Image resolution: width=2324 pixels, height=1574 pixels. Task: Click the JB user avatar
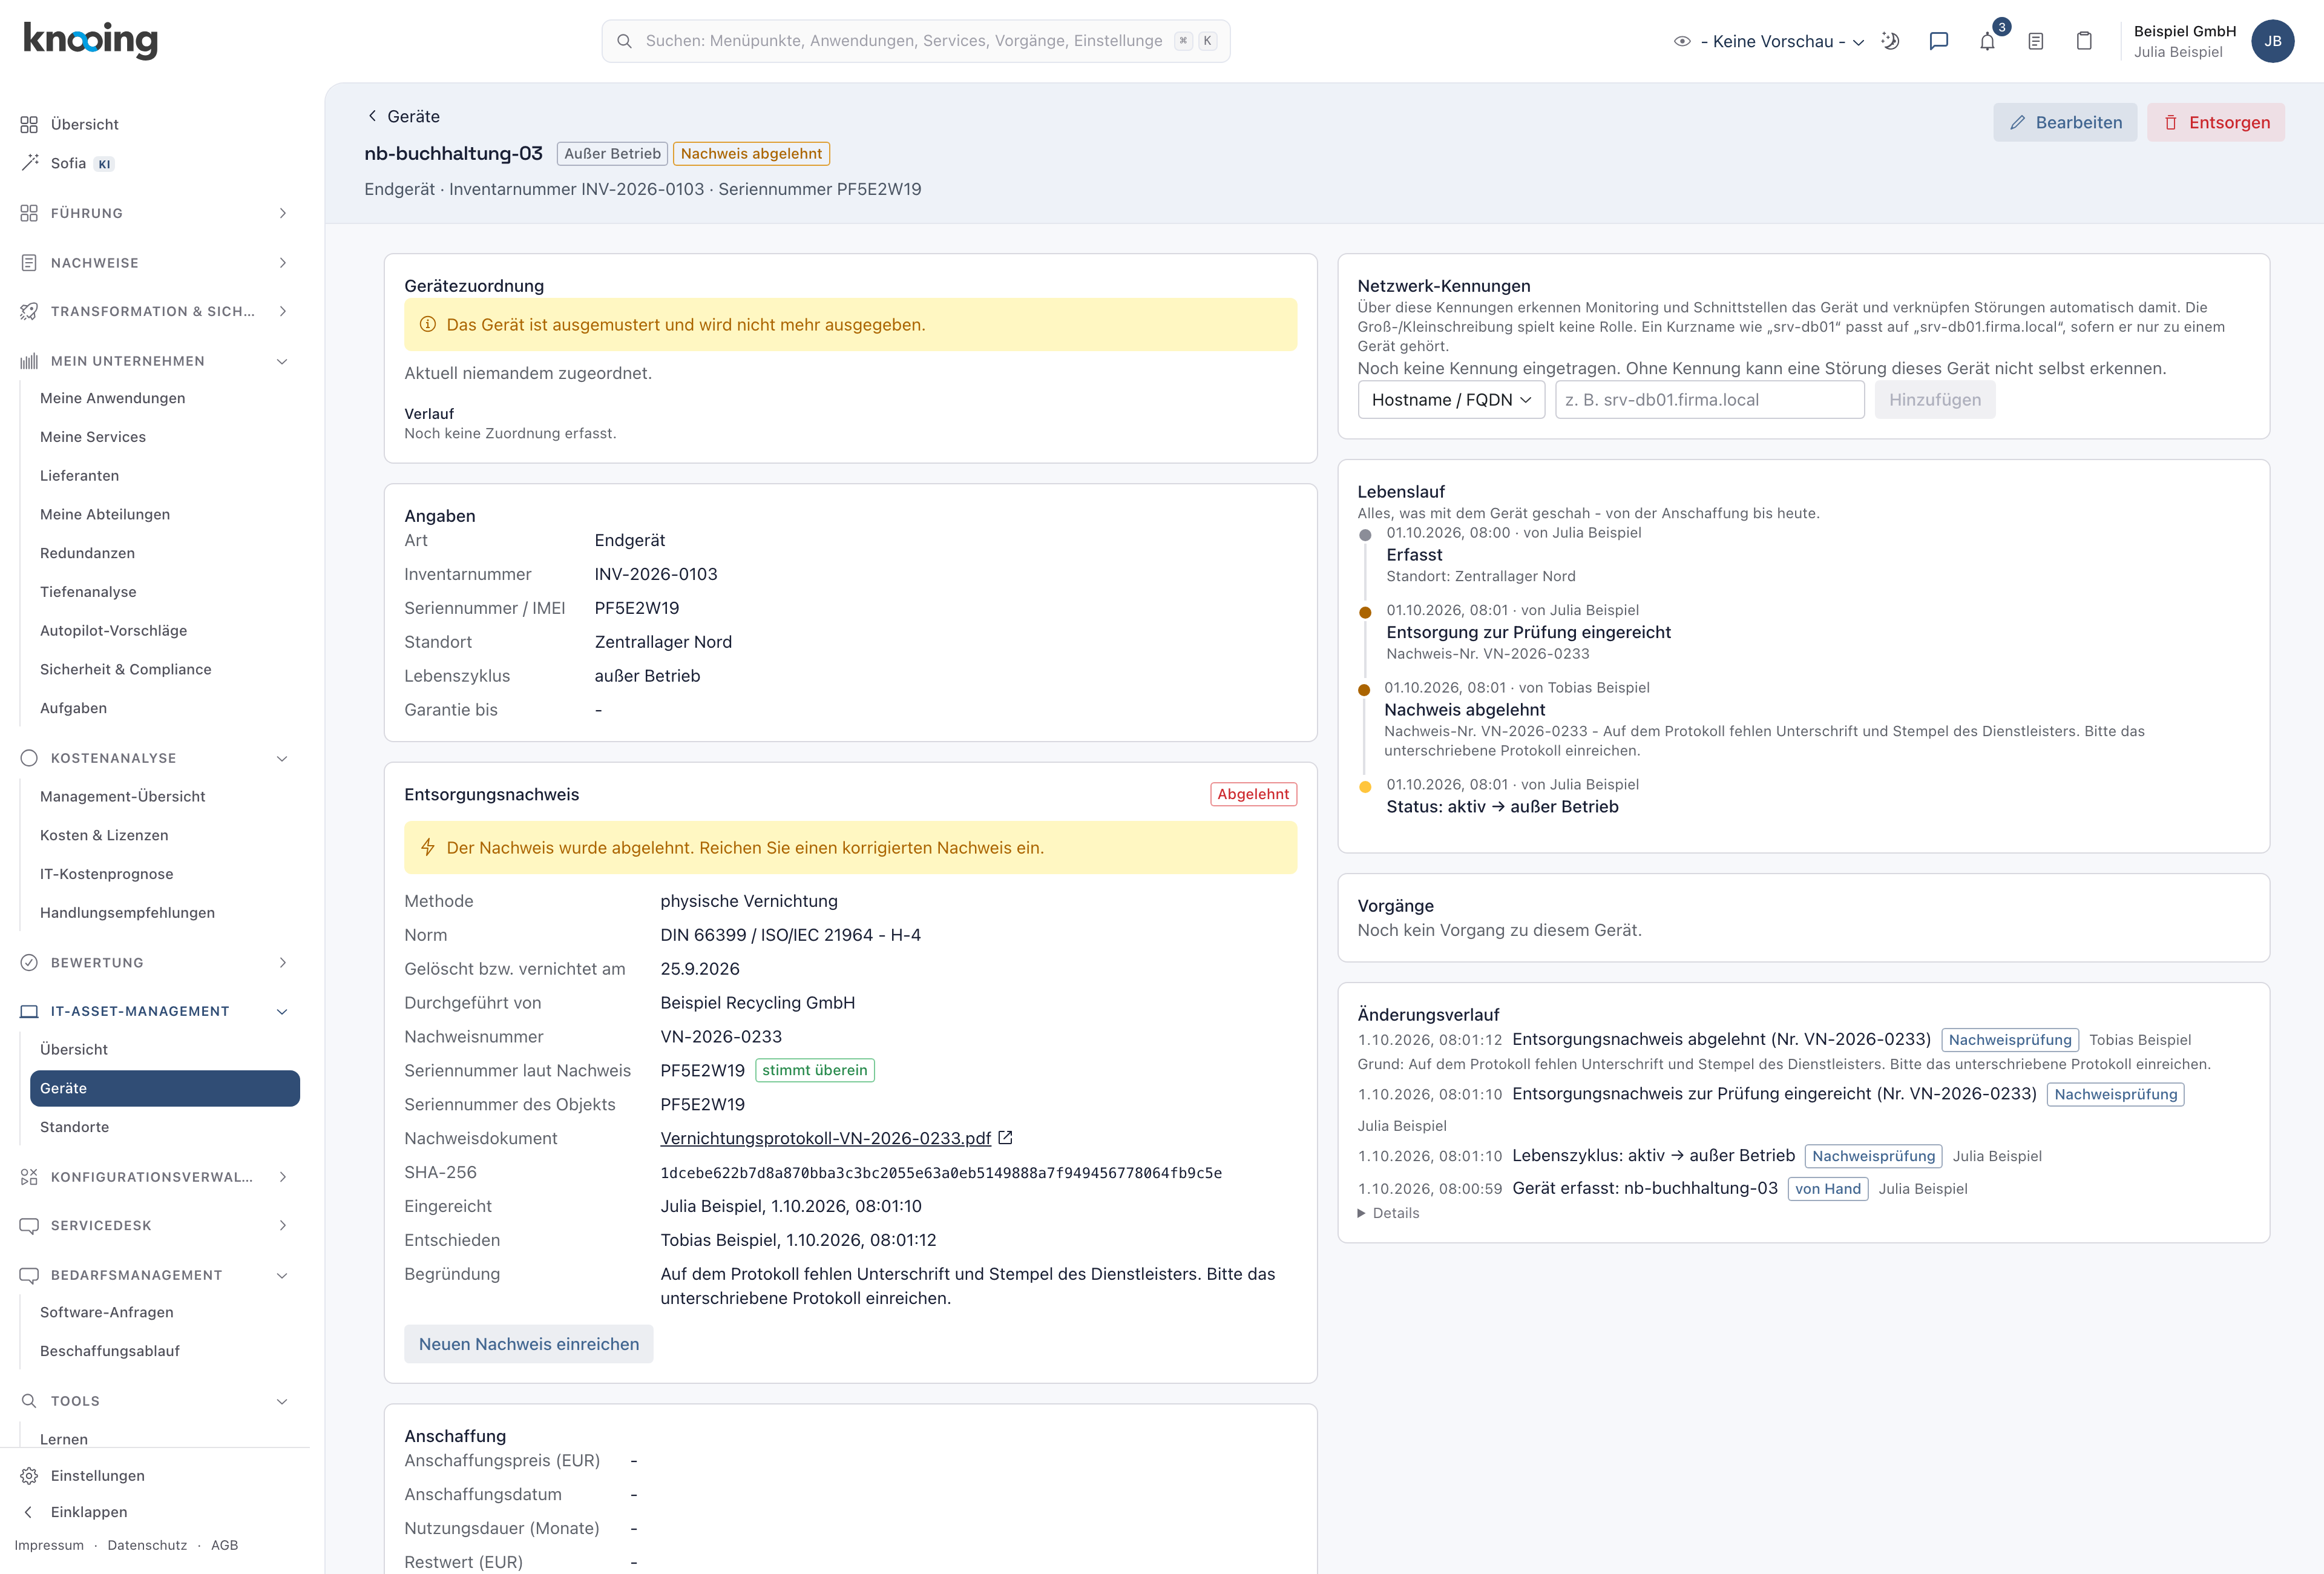coord(2272,41)
